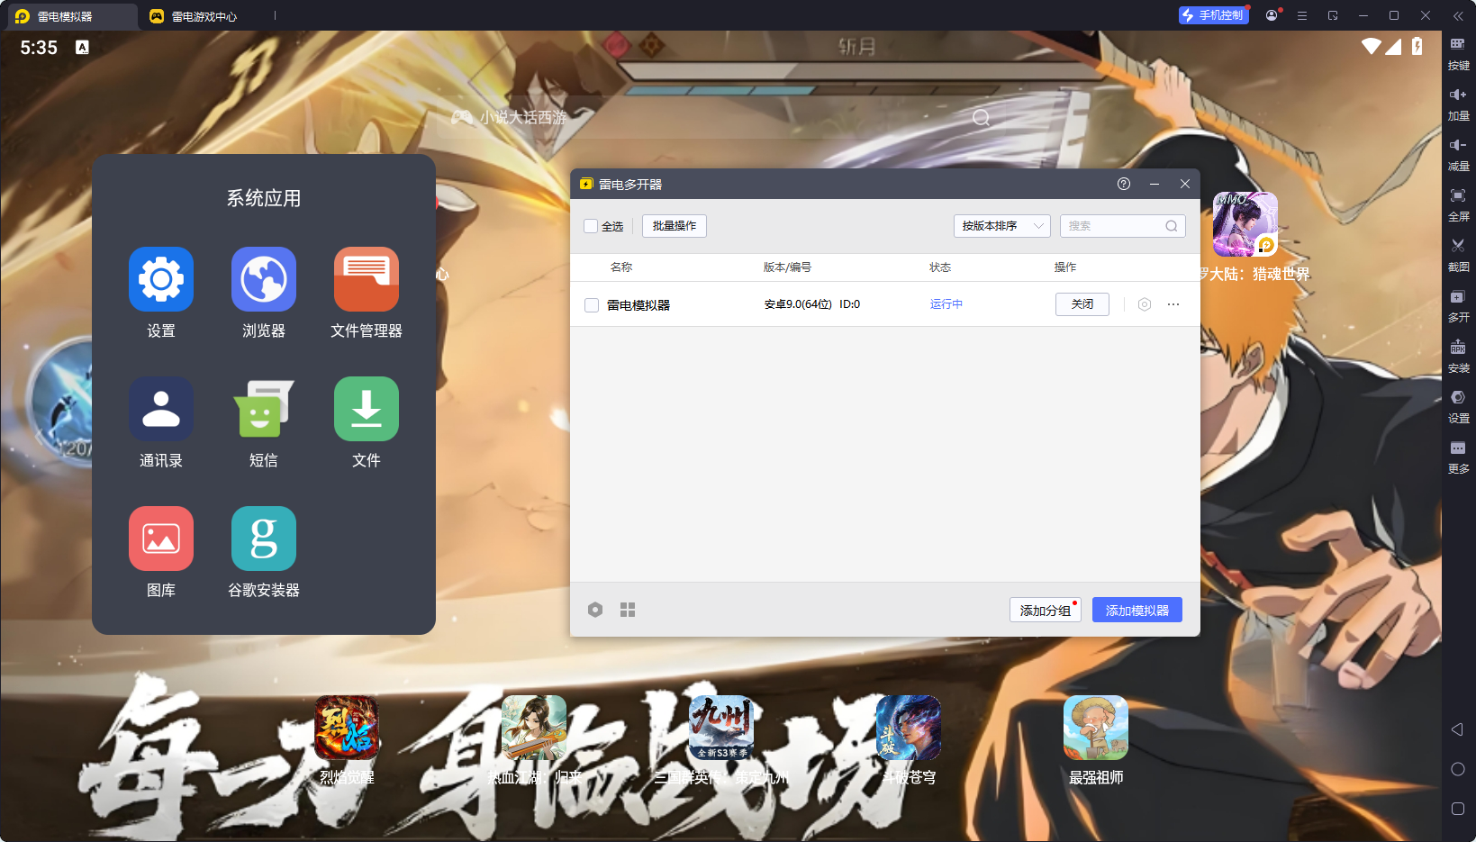Image resolution: width=1476 pixels, height=842 pixels.
Task: Open settings gear for 雷电模拟器 row
Action: click(x=1145, y=304)
